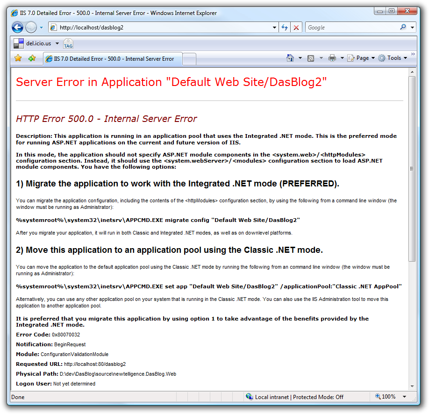Screen dimensions: 429x414
Task: Expand the del.icio.us dropdown menu
Action: click(57, 43)
